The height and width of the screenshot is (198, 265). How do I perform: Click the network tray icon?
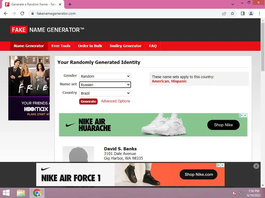tap(241, 193)
